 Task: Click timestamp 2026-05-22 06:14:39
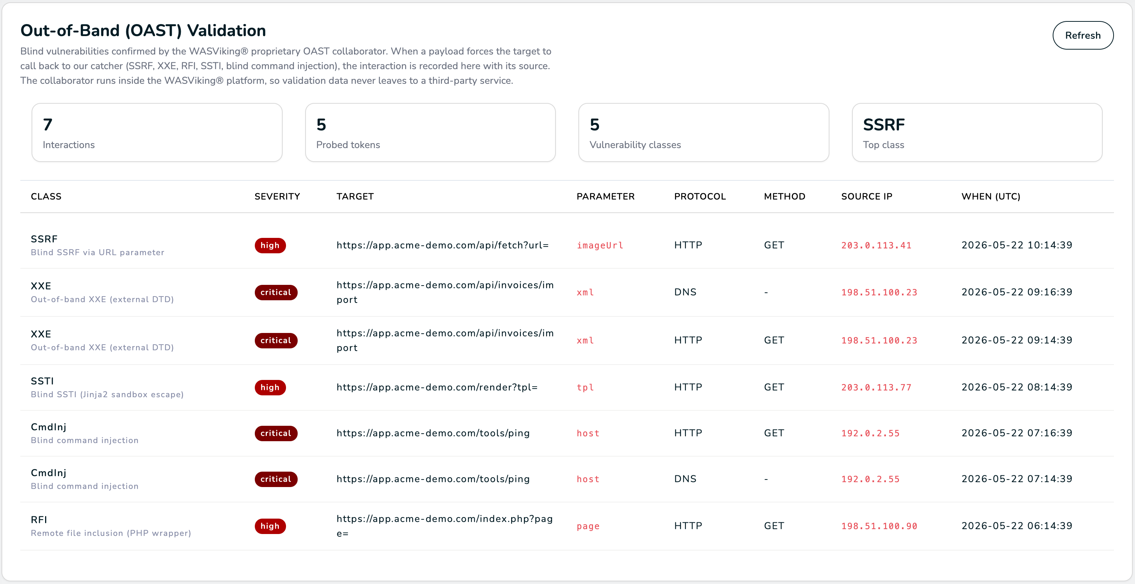pyautogui.click(x=1017, y=526)
